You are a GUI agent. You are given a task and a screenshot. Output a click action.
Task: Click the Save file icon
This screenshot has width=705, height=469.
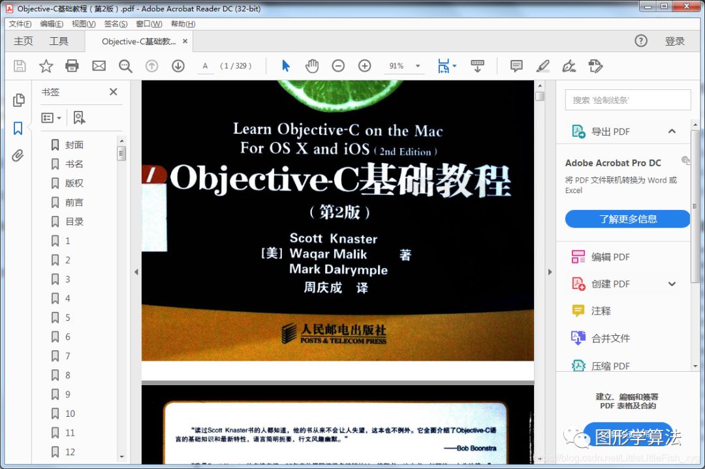[x=20, y=66]
